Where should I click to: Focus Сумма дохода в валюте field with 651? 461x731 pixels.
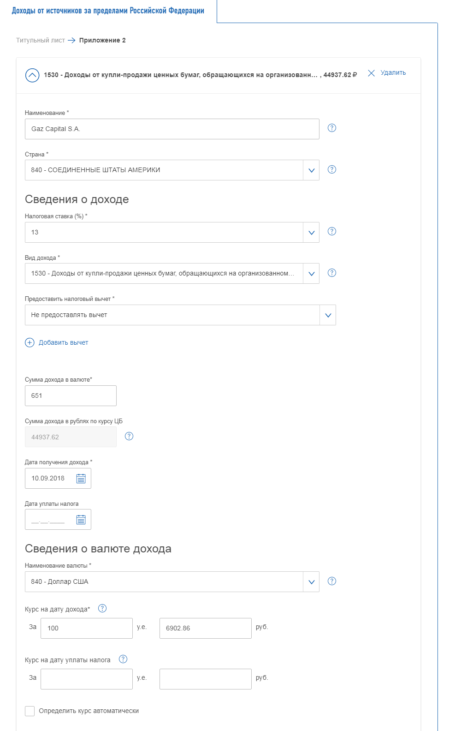tap(71, 395)
